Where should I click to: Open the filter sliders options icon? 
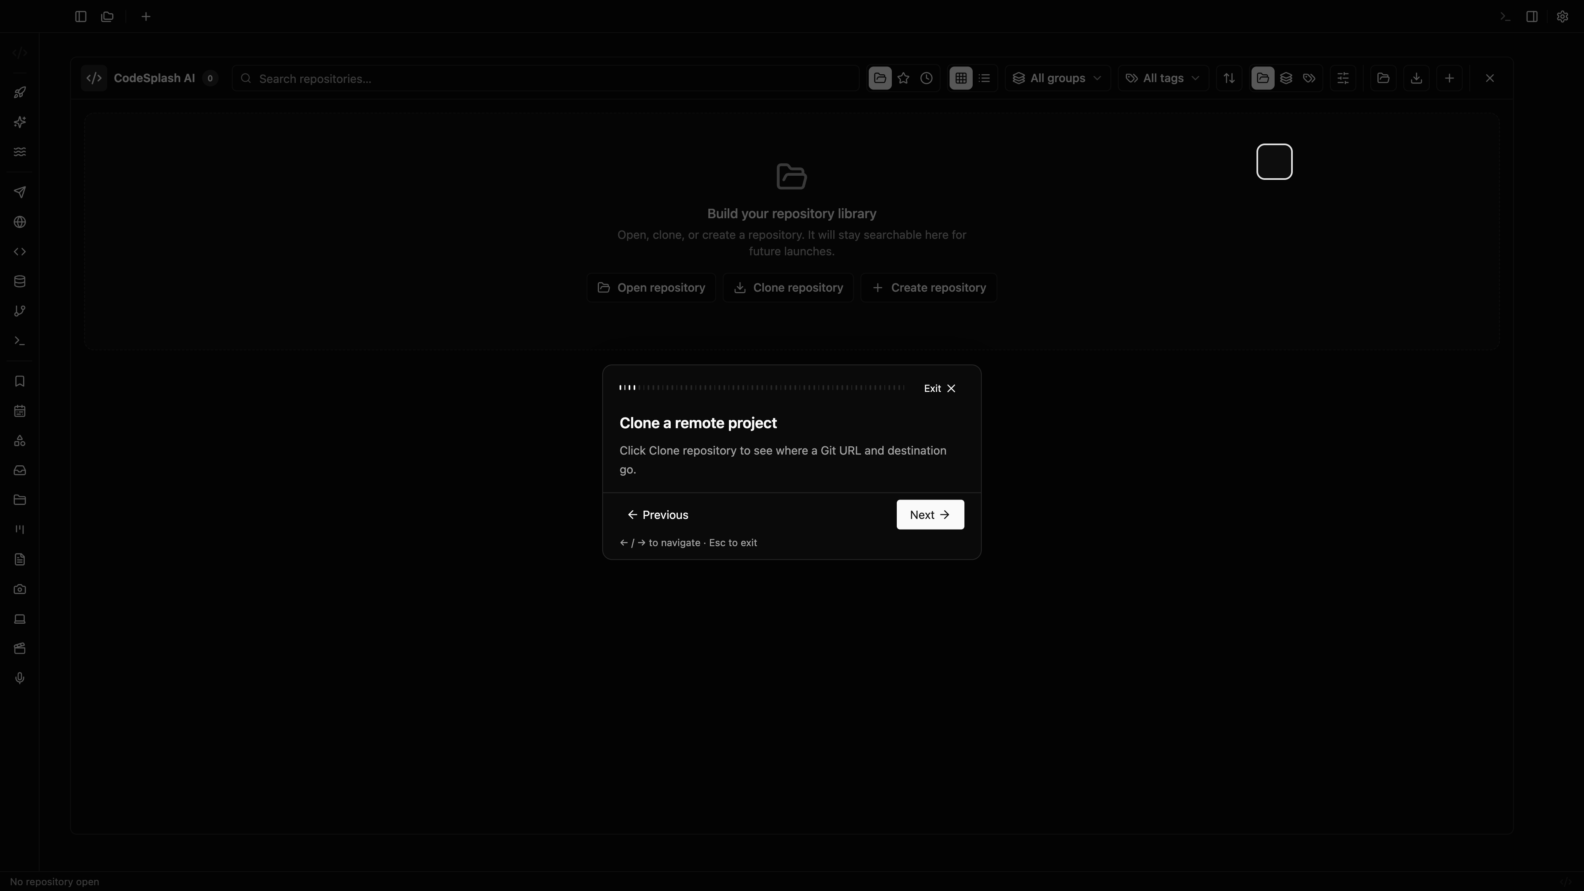(x=1343, y=78)
